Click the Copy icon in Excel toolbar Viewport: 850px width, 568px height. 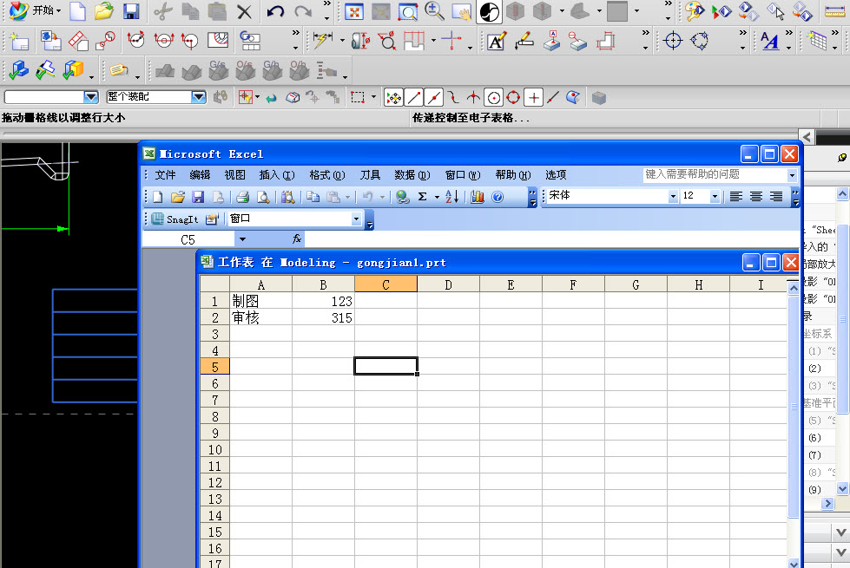[313, 197]
